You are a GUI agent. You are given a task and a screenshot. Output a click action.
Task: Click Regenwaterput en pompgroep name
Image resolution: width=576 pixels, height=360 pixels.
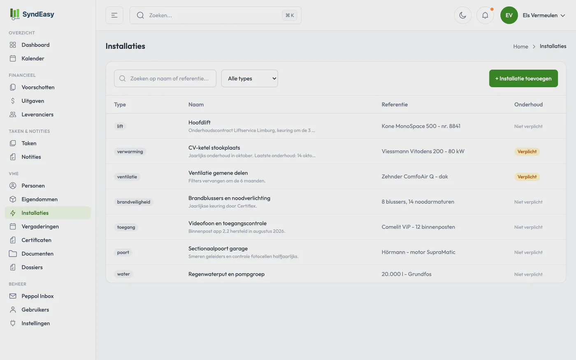[x=226, y=274]
